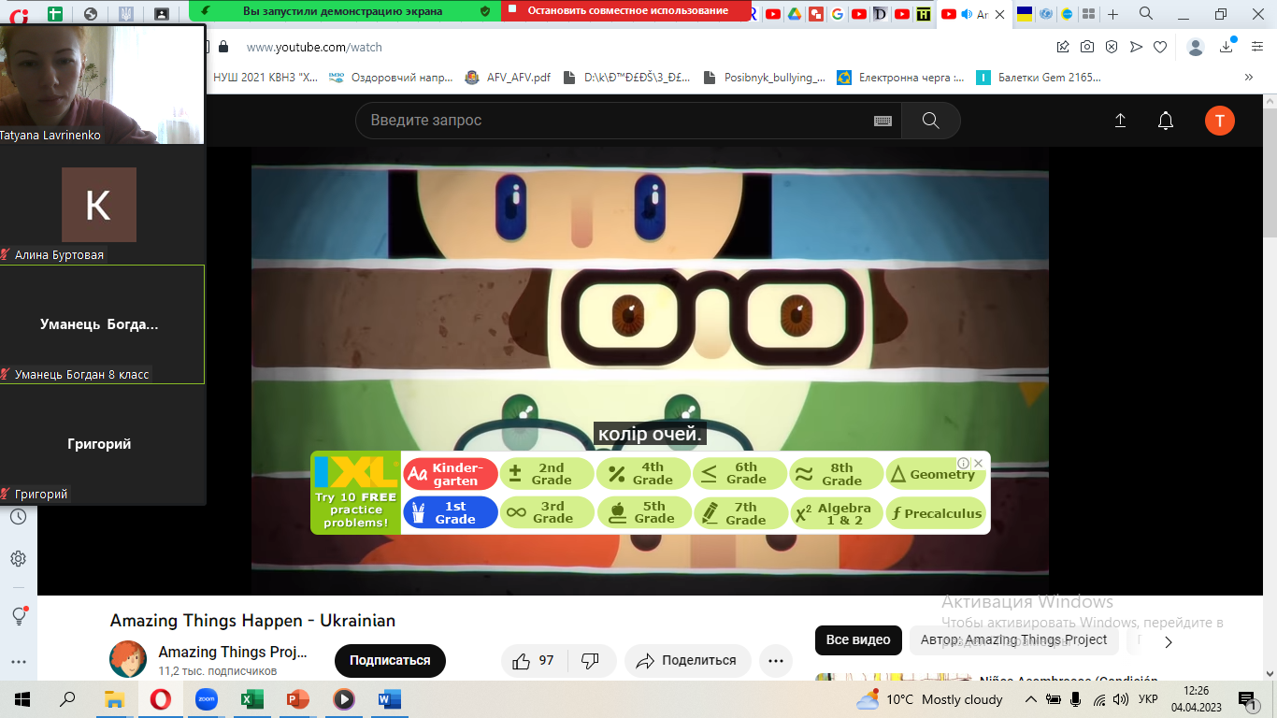The image size is (1277, 718).
Task: Open Opera easy setup sliders icon
Action: pyautogui.click(x=1258, y=47)
